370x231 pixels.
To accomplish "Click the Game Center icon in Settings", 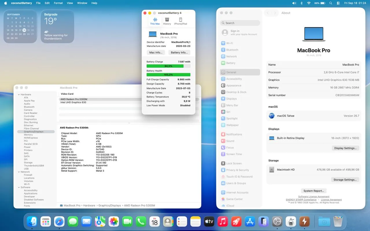I will (223, 199).
